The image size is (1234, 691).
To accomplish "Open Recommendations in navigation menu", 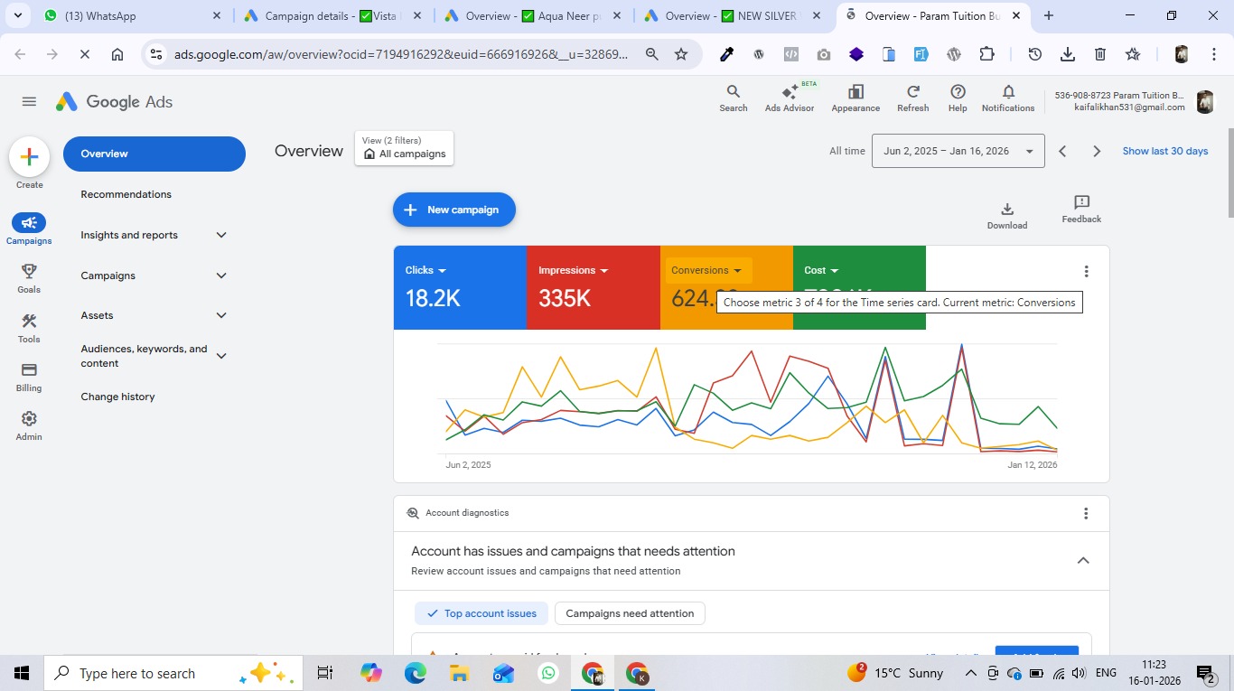I will 126,194.
